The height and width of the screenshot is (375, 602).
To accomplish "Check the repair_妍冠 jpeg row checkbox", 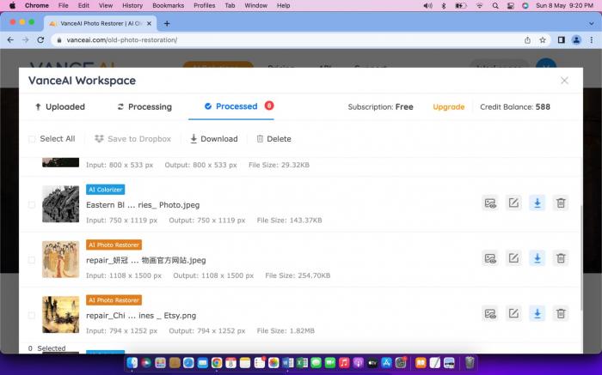I will pos(32,260).
